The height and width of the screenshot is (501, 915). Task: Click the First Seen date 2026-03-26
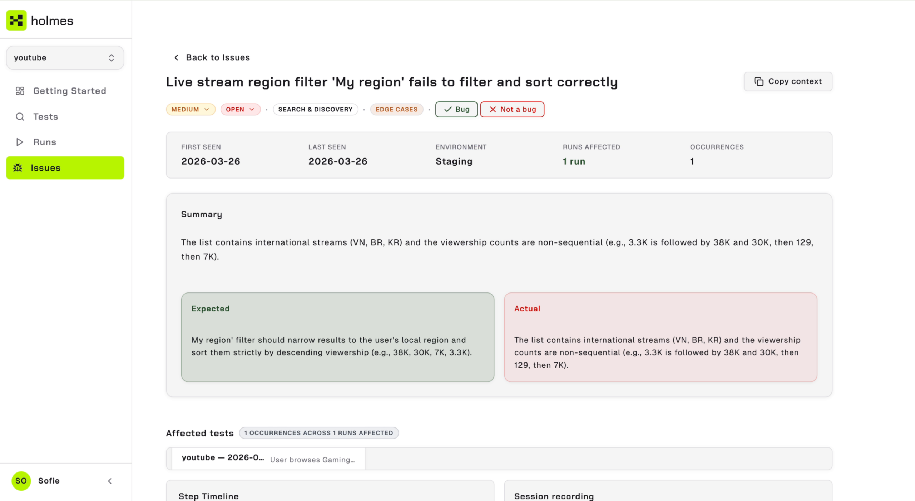coord(211,161)
